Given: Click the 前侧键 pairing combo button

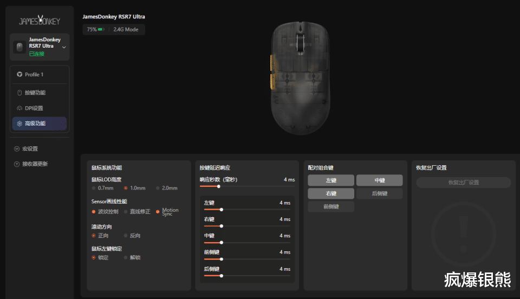Looking at the screenshot, I should [331, 206].
